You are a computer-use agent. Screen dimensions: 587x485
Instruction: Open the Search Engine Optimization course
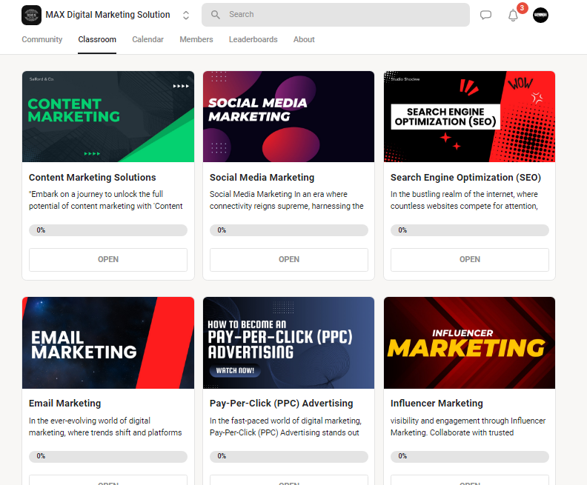pos(469,259)
